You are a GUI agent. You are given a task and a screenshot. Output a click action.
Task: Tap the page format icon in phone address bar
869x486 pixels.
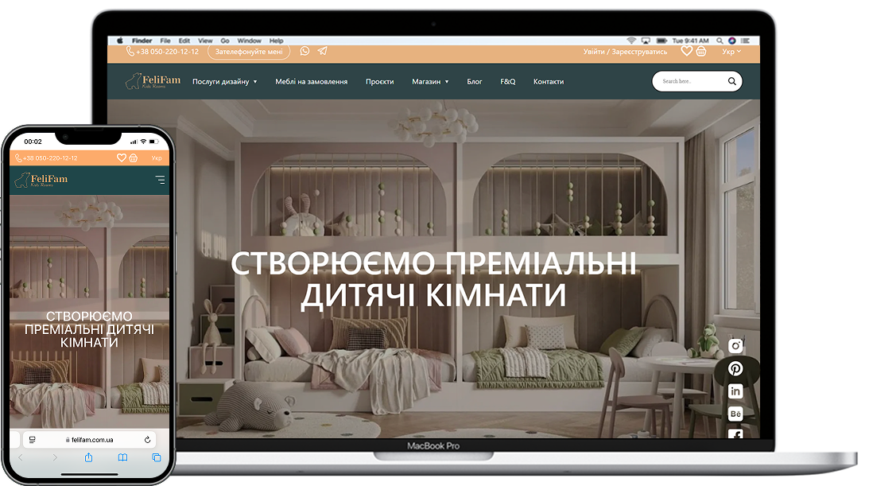point(32,439)
